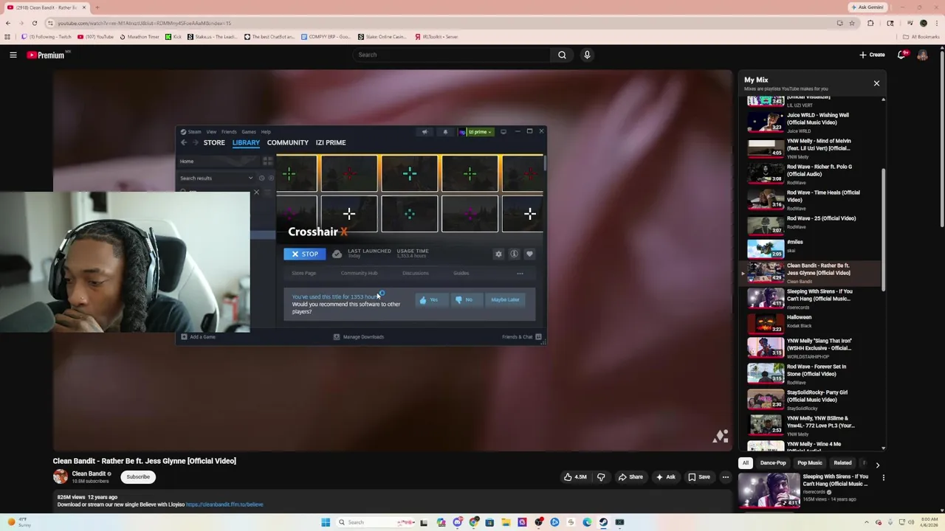945x531 pixels.
Task: Open Crosshair X Discussions link
Action: pos(415,274)
